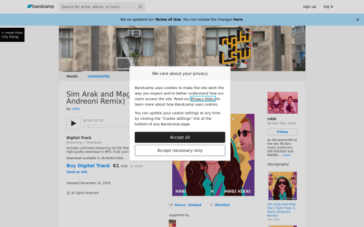Open the nAbi band photo thumbnail
The image size is (364, 227).
click(283, 103)
